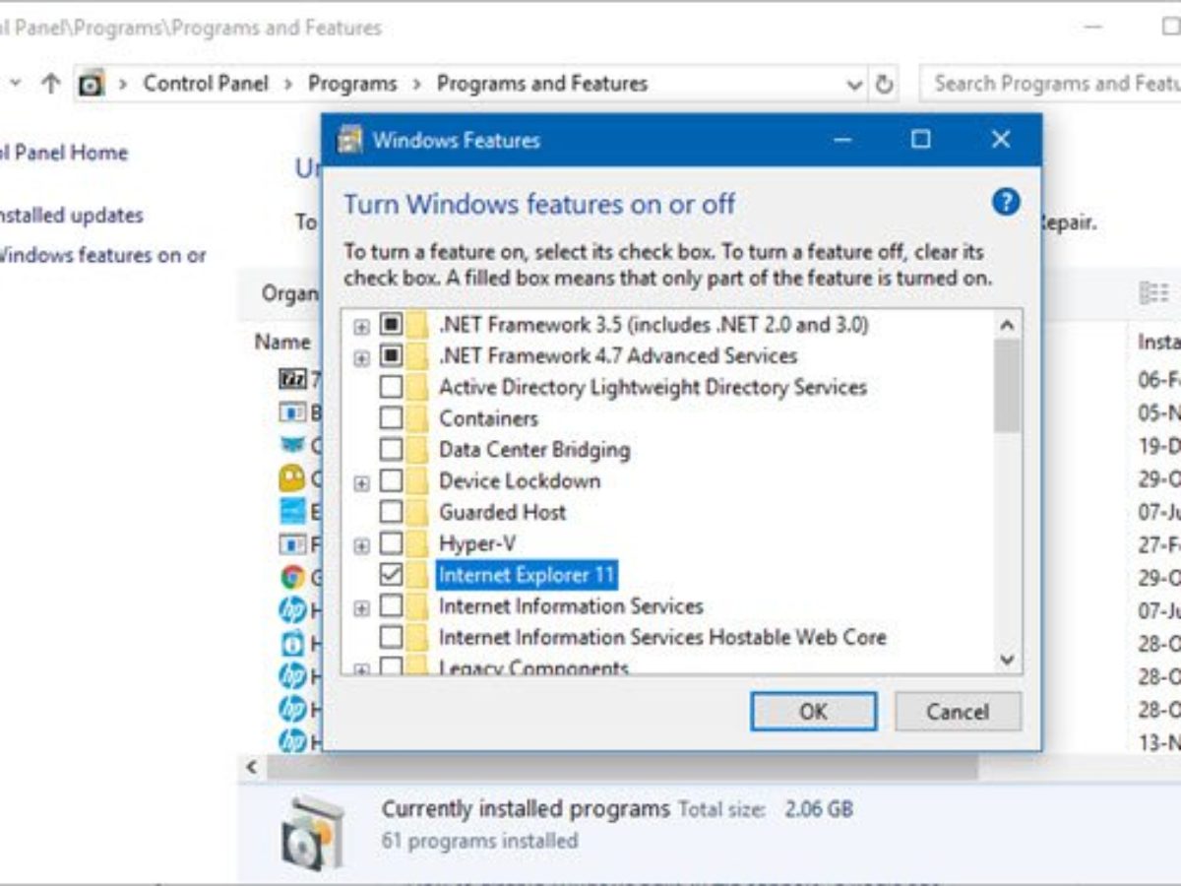Click the feature list scrollbar thumb
Image resolution: width=1181 pixels, height=886 pixels.
pyautogui.click(x=1007, y=385)
